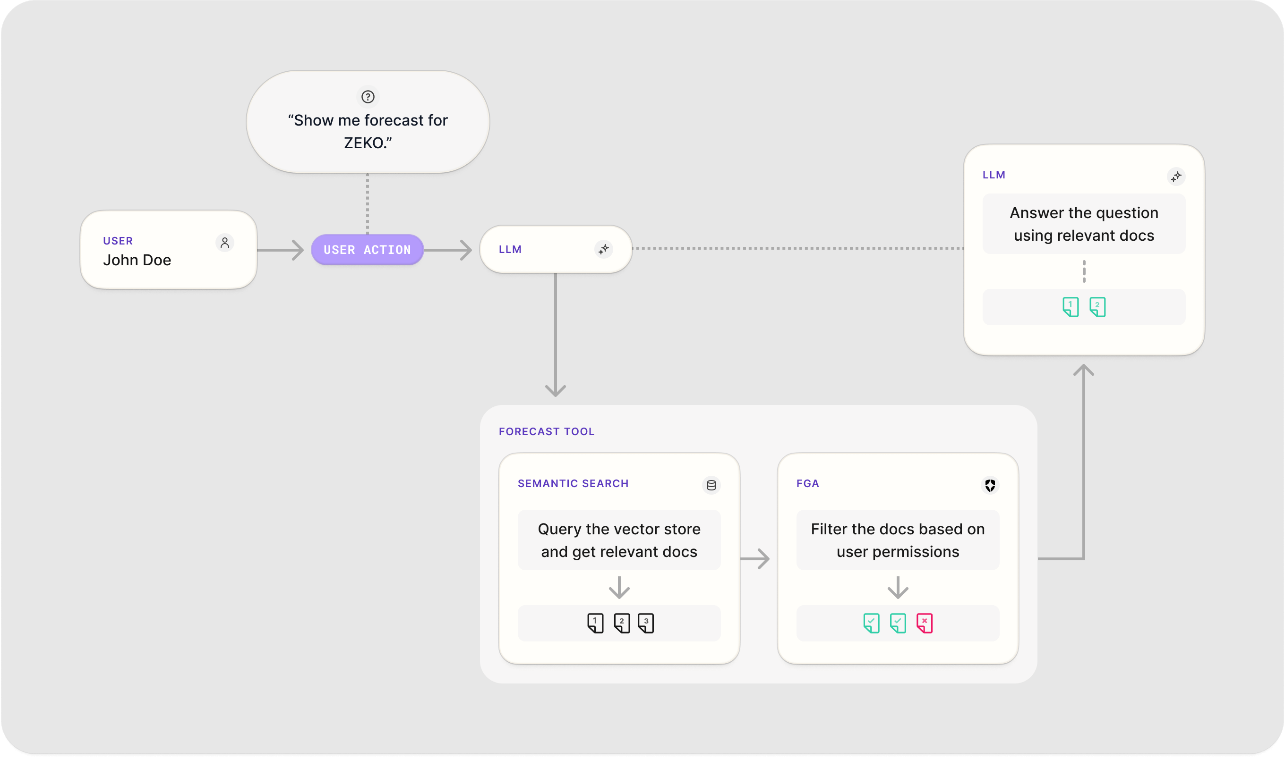
Task: Toggle green document 1 in the LLM card
Action: (x=1070, y=307)
